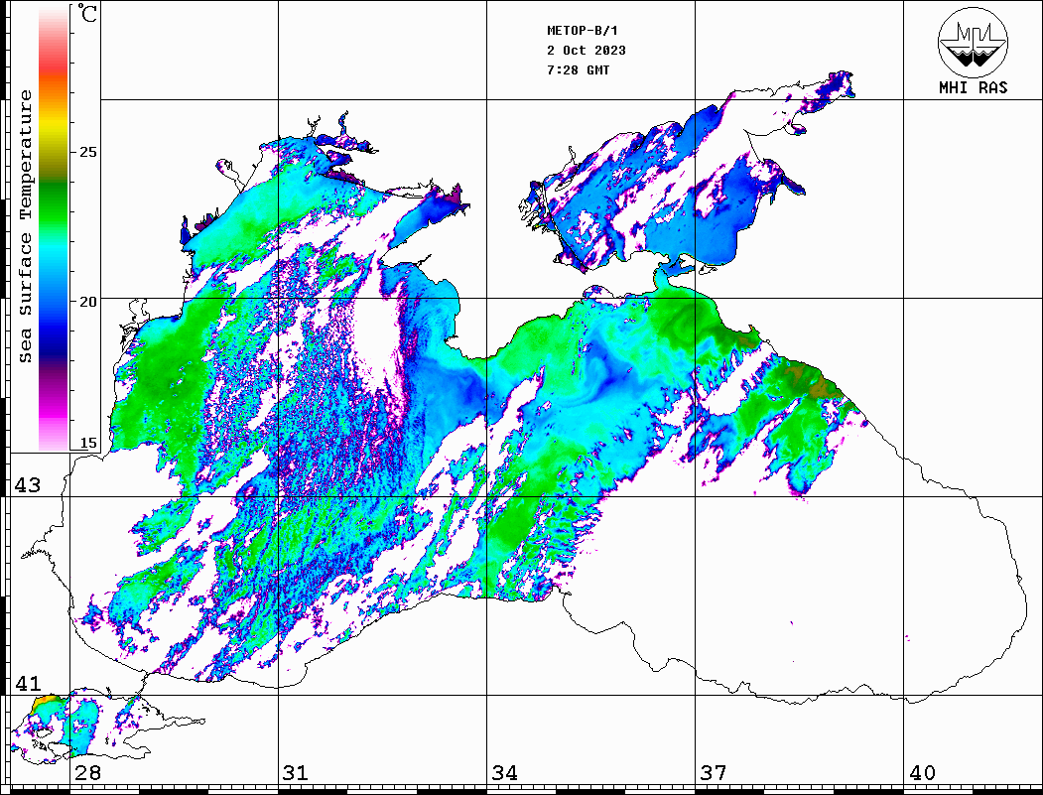
Task: Click longitude label 40
Action: click(x=922, y=773)
